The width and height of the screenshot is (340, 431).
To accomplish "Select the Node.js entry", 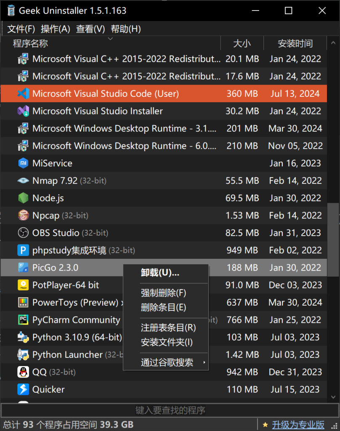I will pos(164,198).
